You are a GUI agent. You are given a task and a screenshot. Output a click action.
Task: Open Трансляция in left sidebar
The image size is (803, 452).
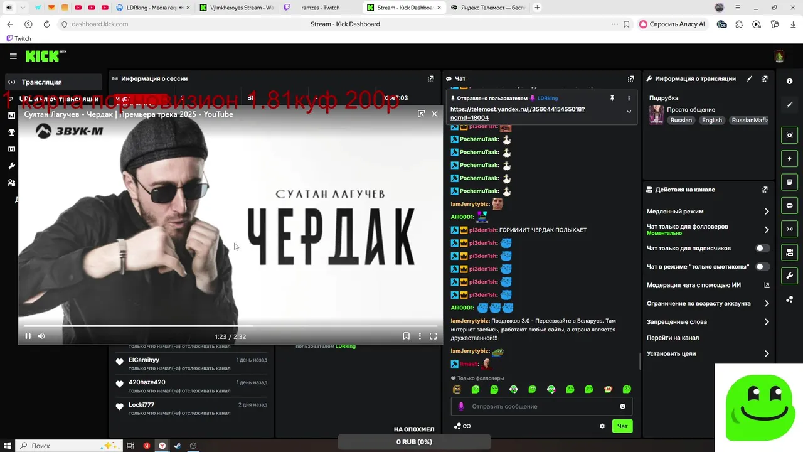click(52, 82)
